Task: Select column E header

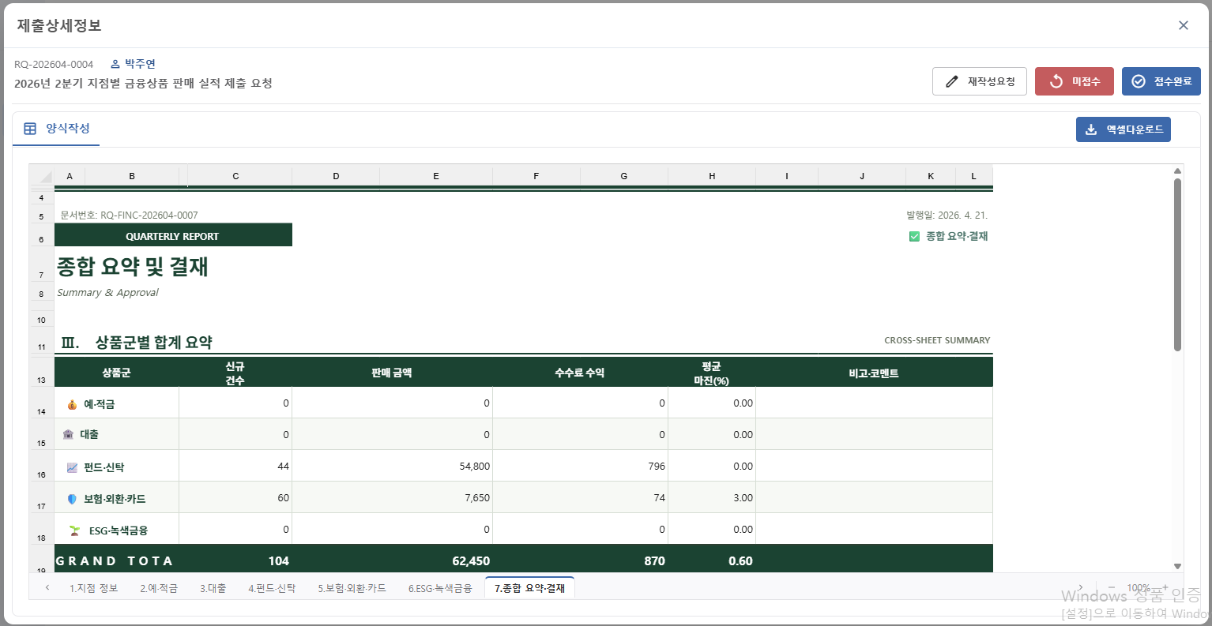Action: (x=436, y=176)
